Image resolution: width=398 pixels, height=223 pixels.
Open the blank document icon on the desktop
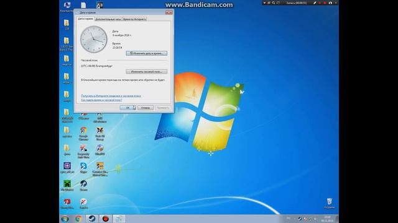point(83,6)
